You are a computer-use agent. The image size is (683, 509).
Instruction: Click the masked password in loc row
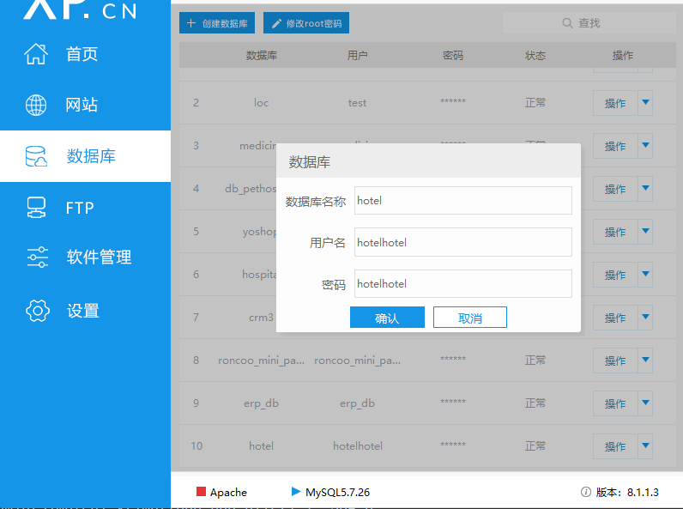453,101
